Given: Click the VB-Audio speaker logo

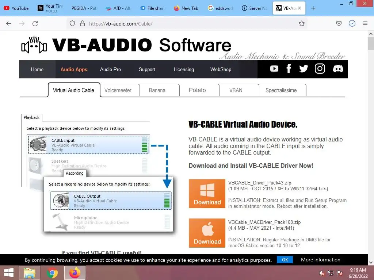Looking at the screenshot, I should (34, 45).
